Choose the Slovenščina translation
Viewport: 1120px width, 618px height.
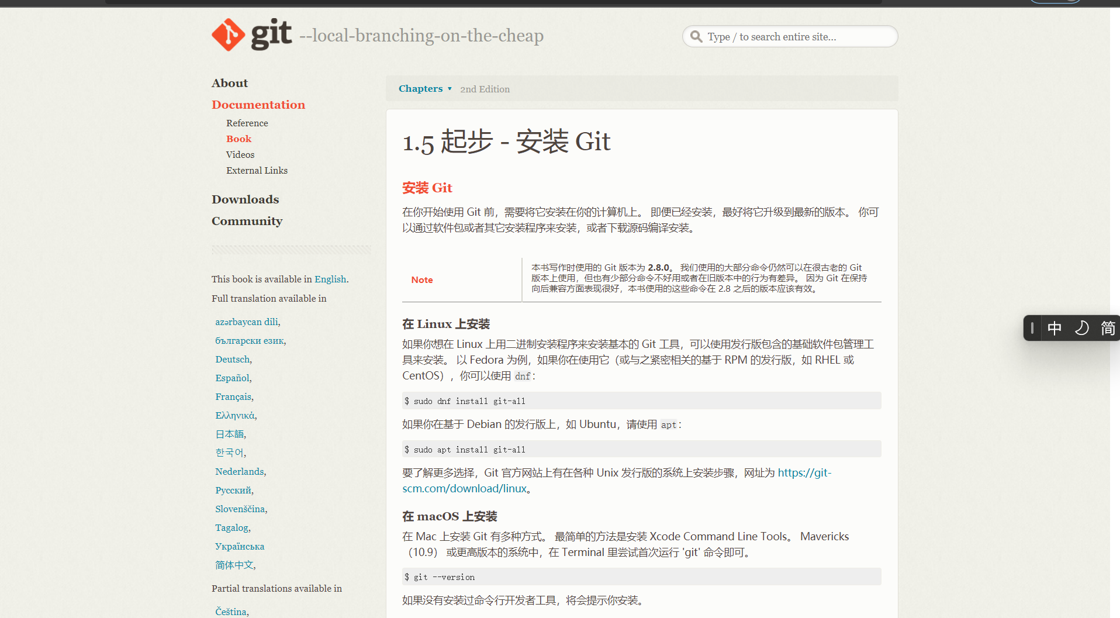(x=240, y=509)
